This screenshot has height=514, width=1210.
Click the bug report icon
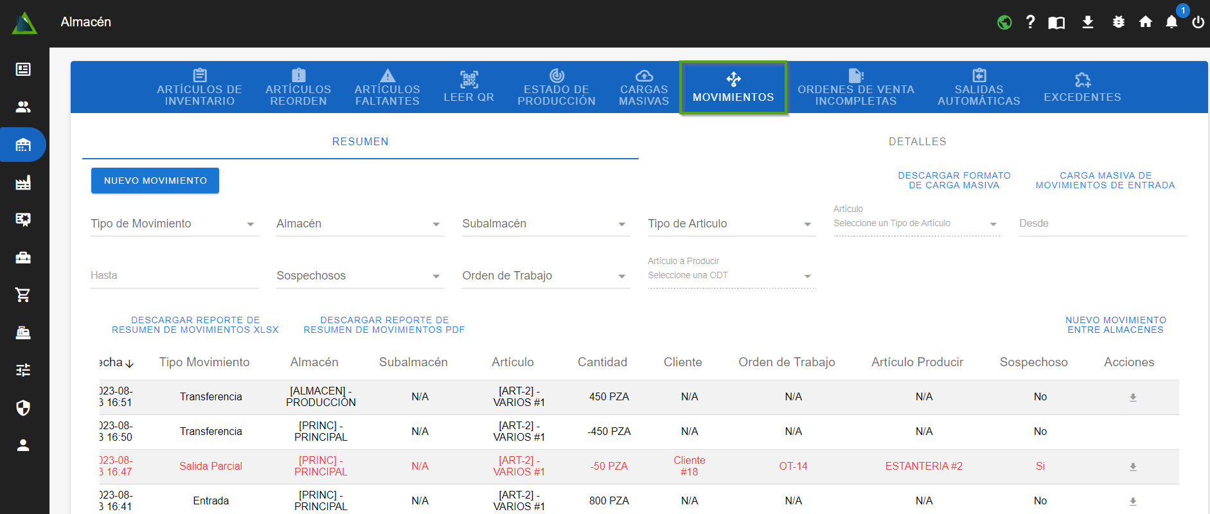[x=1118, y=22]
